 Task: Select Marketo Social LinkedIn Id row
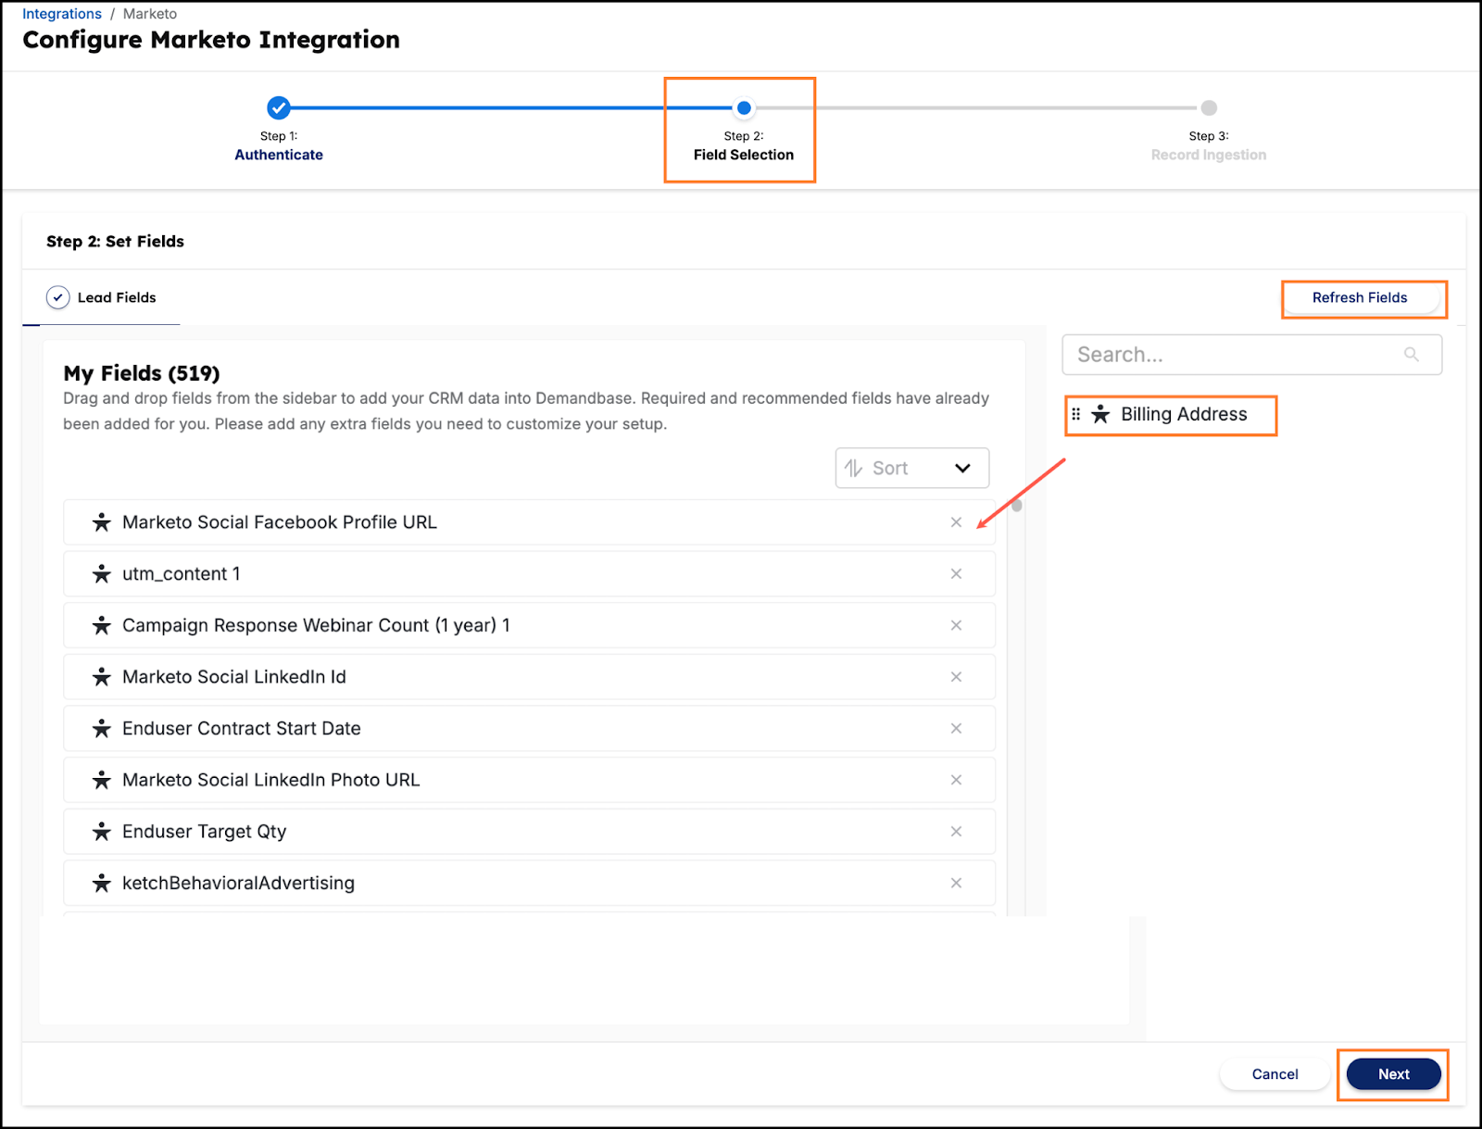point(530,677)
